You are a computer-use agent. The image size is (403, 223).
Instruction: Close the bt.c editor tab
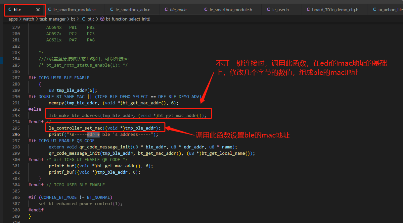[x=38, y=10]
